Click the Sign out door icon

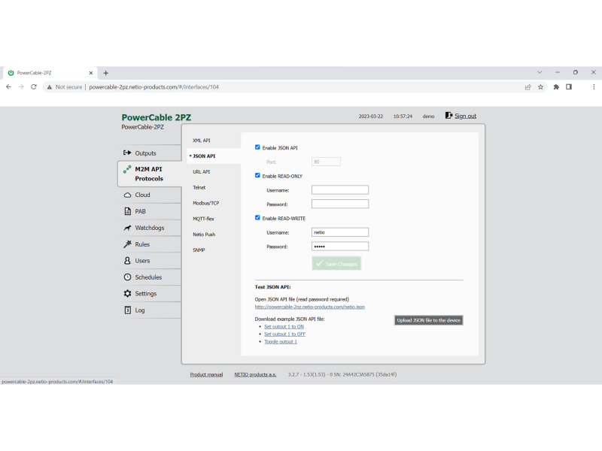pos(448,116)
